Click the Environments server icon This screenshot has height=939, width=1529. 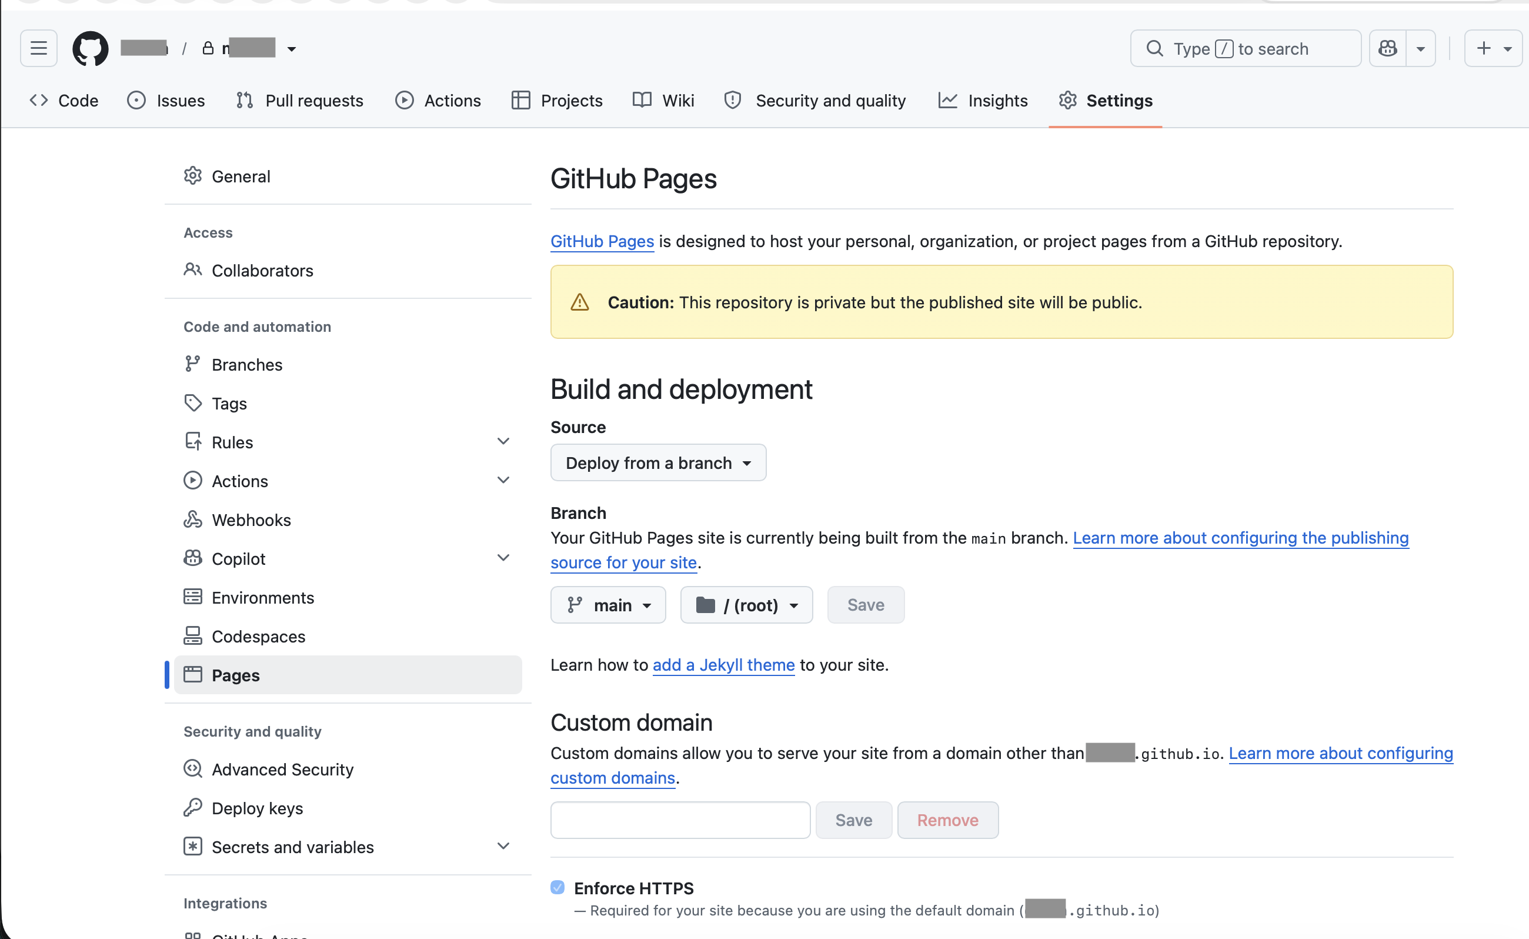tap(192, 597)
